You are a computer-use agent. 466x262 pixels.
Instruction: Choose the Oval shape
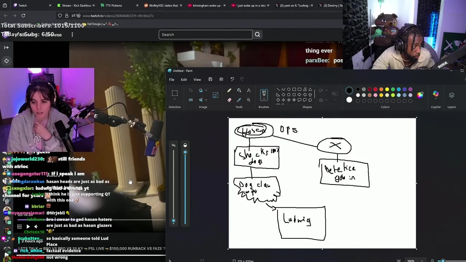click(289, 89)
